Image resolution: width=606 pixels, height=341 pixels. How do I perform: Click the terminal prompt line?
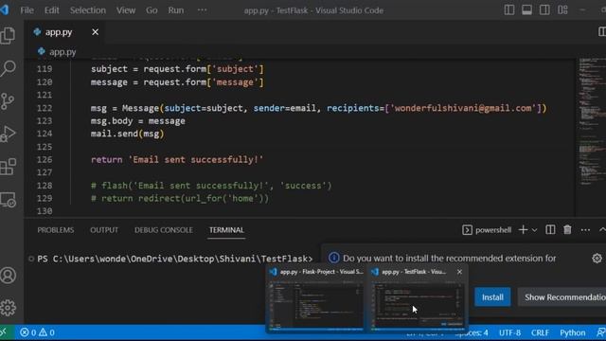(x=174, y=259)
